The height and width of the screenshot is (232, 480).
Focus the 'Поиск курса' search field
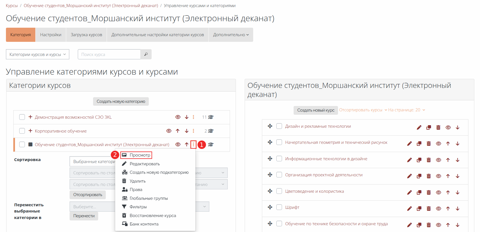109,54
